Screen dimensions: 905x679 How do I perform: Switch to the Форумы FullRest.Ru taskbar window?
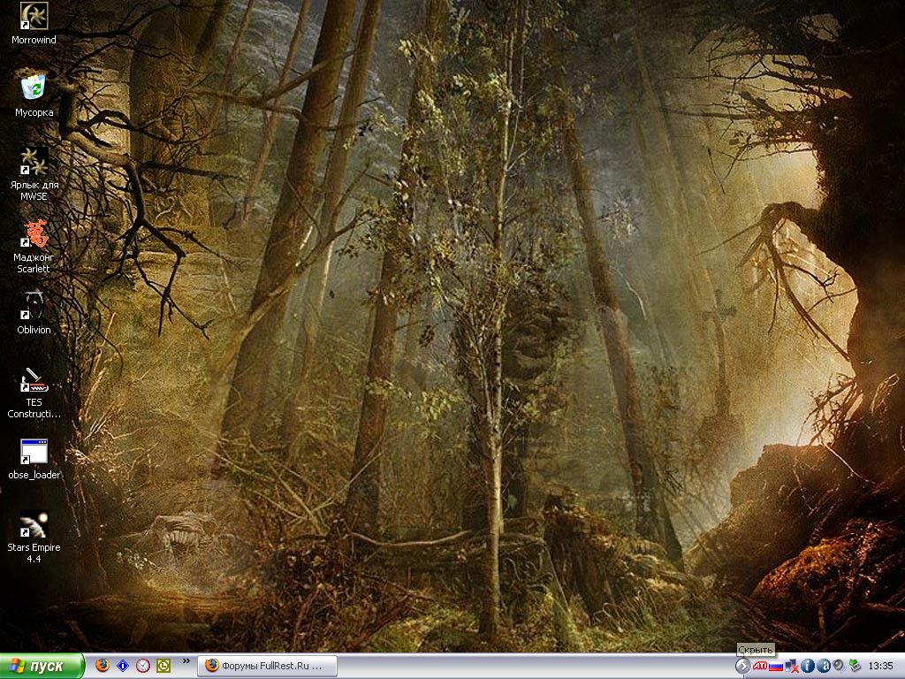267,666
